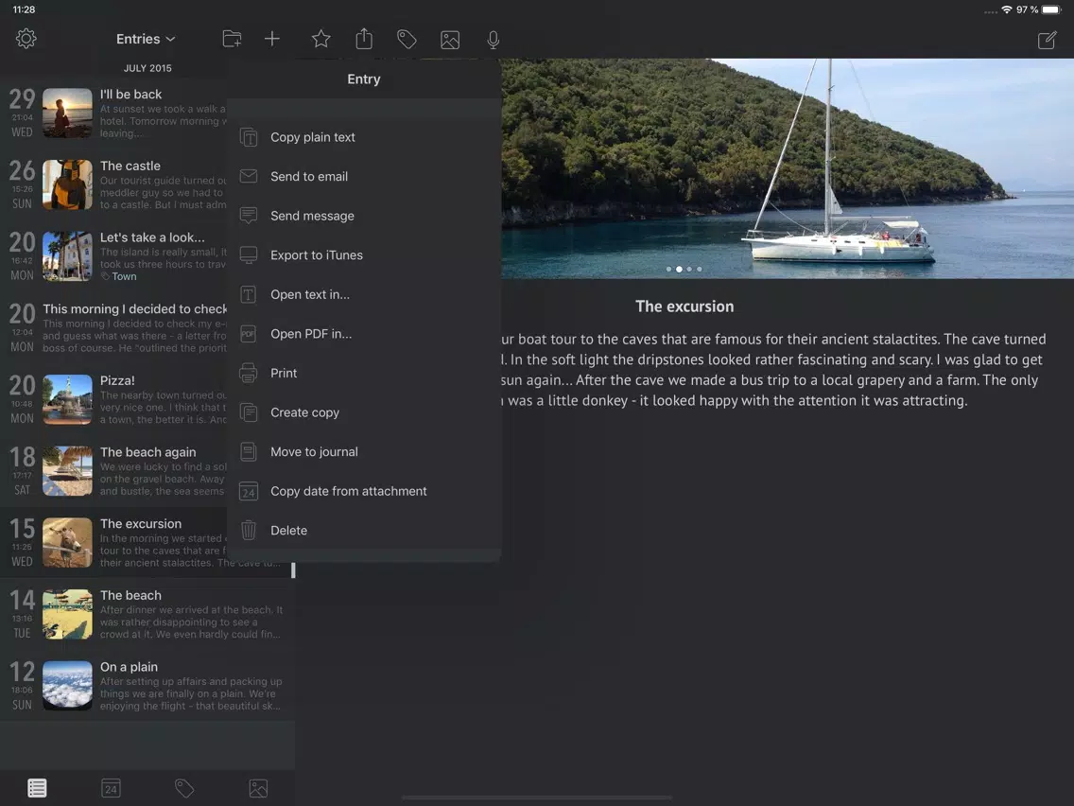Switch to calendar view tab at bottom
This screenshot has width=1074, height=806.
[x=111, y=788]
